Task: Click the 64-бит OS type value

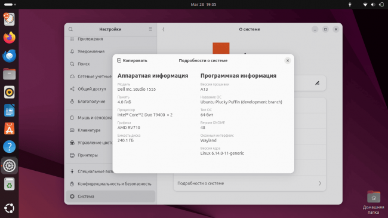Action: click(x=207, y=115)
